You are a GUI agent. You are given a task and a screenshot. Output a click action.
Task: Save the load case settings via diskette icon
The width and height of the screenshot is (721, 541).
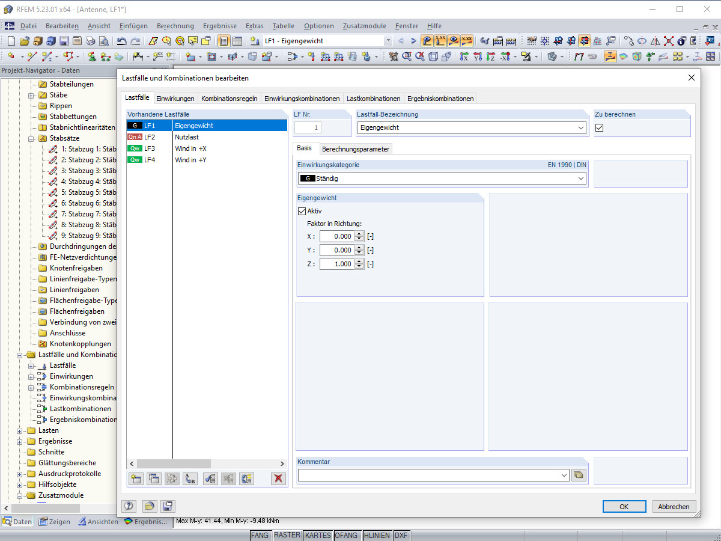[x=167, y=506]
